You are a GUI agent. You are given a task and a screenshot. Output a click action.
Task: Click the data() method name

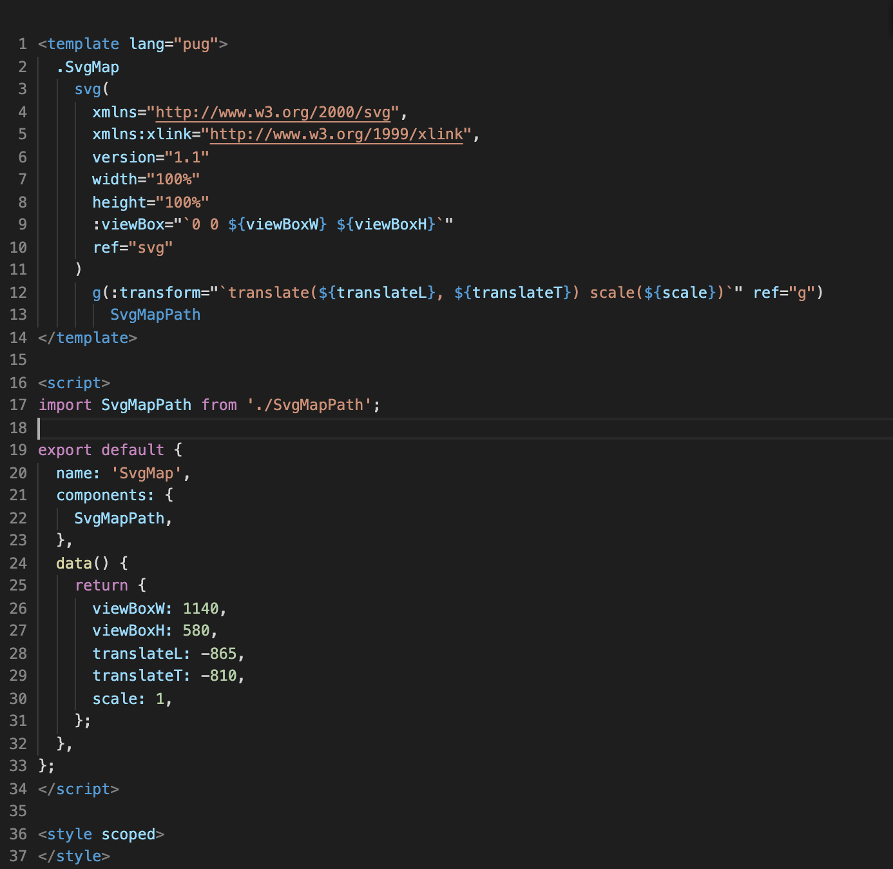[74, 563]
